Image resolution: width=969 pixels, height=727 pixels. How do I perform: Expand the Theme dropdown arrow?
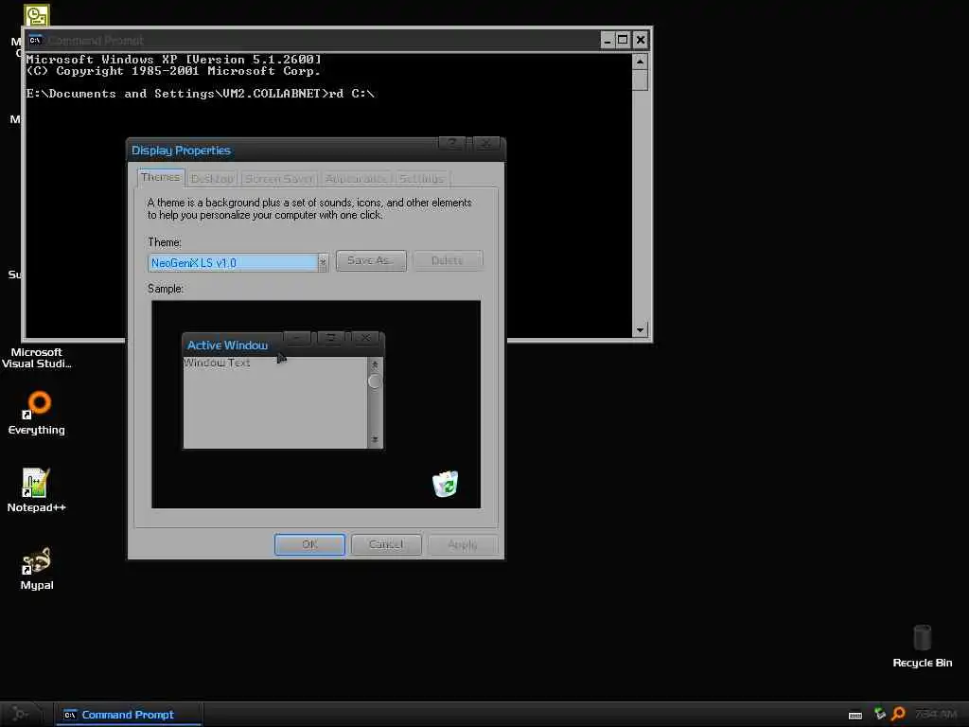point(323,263)
